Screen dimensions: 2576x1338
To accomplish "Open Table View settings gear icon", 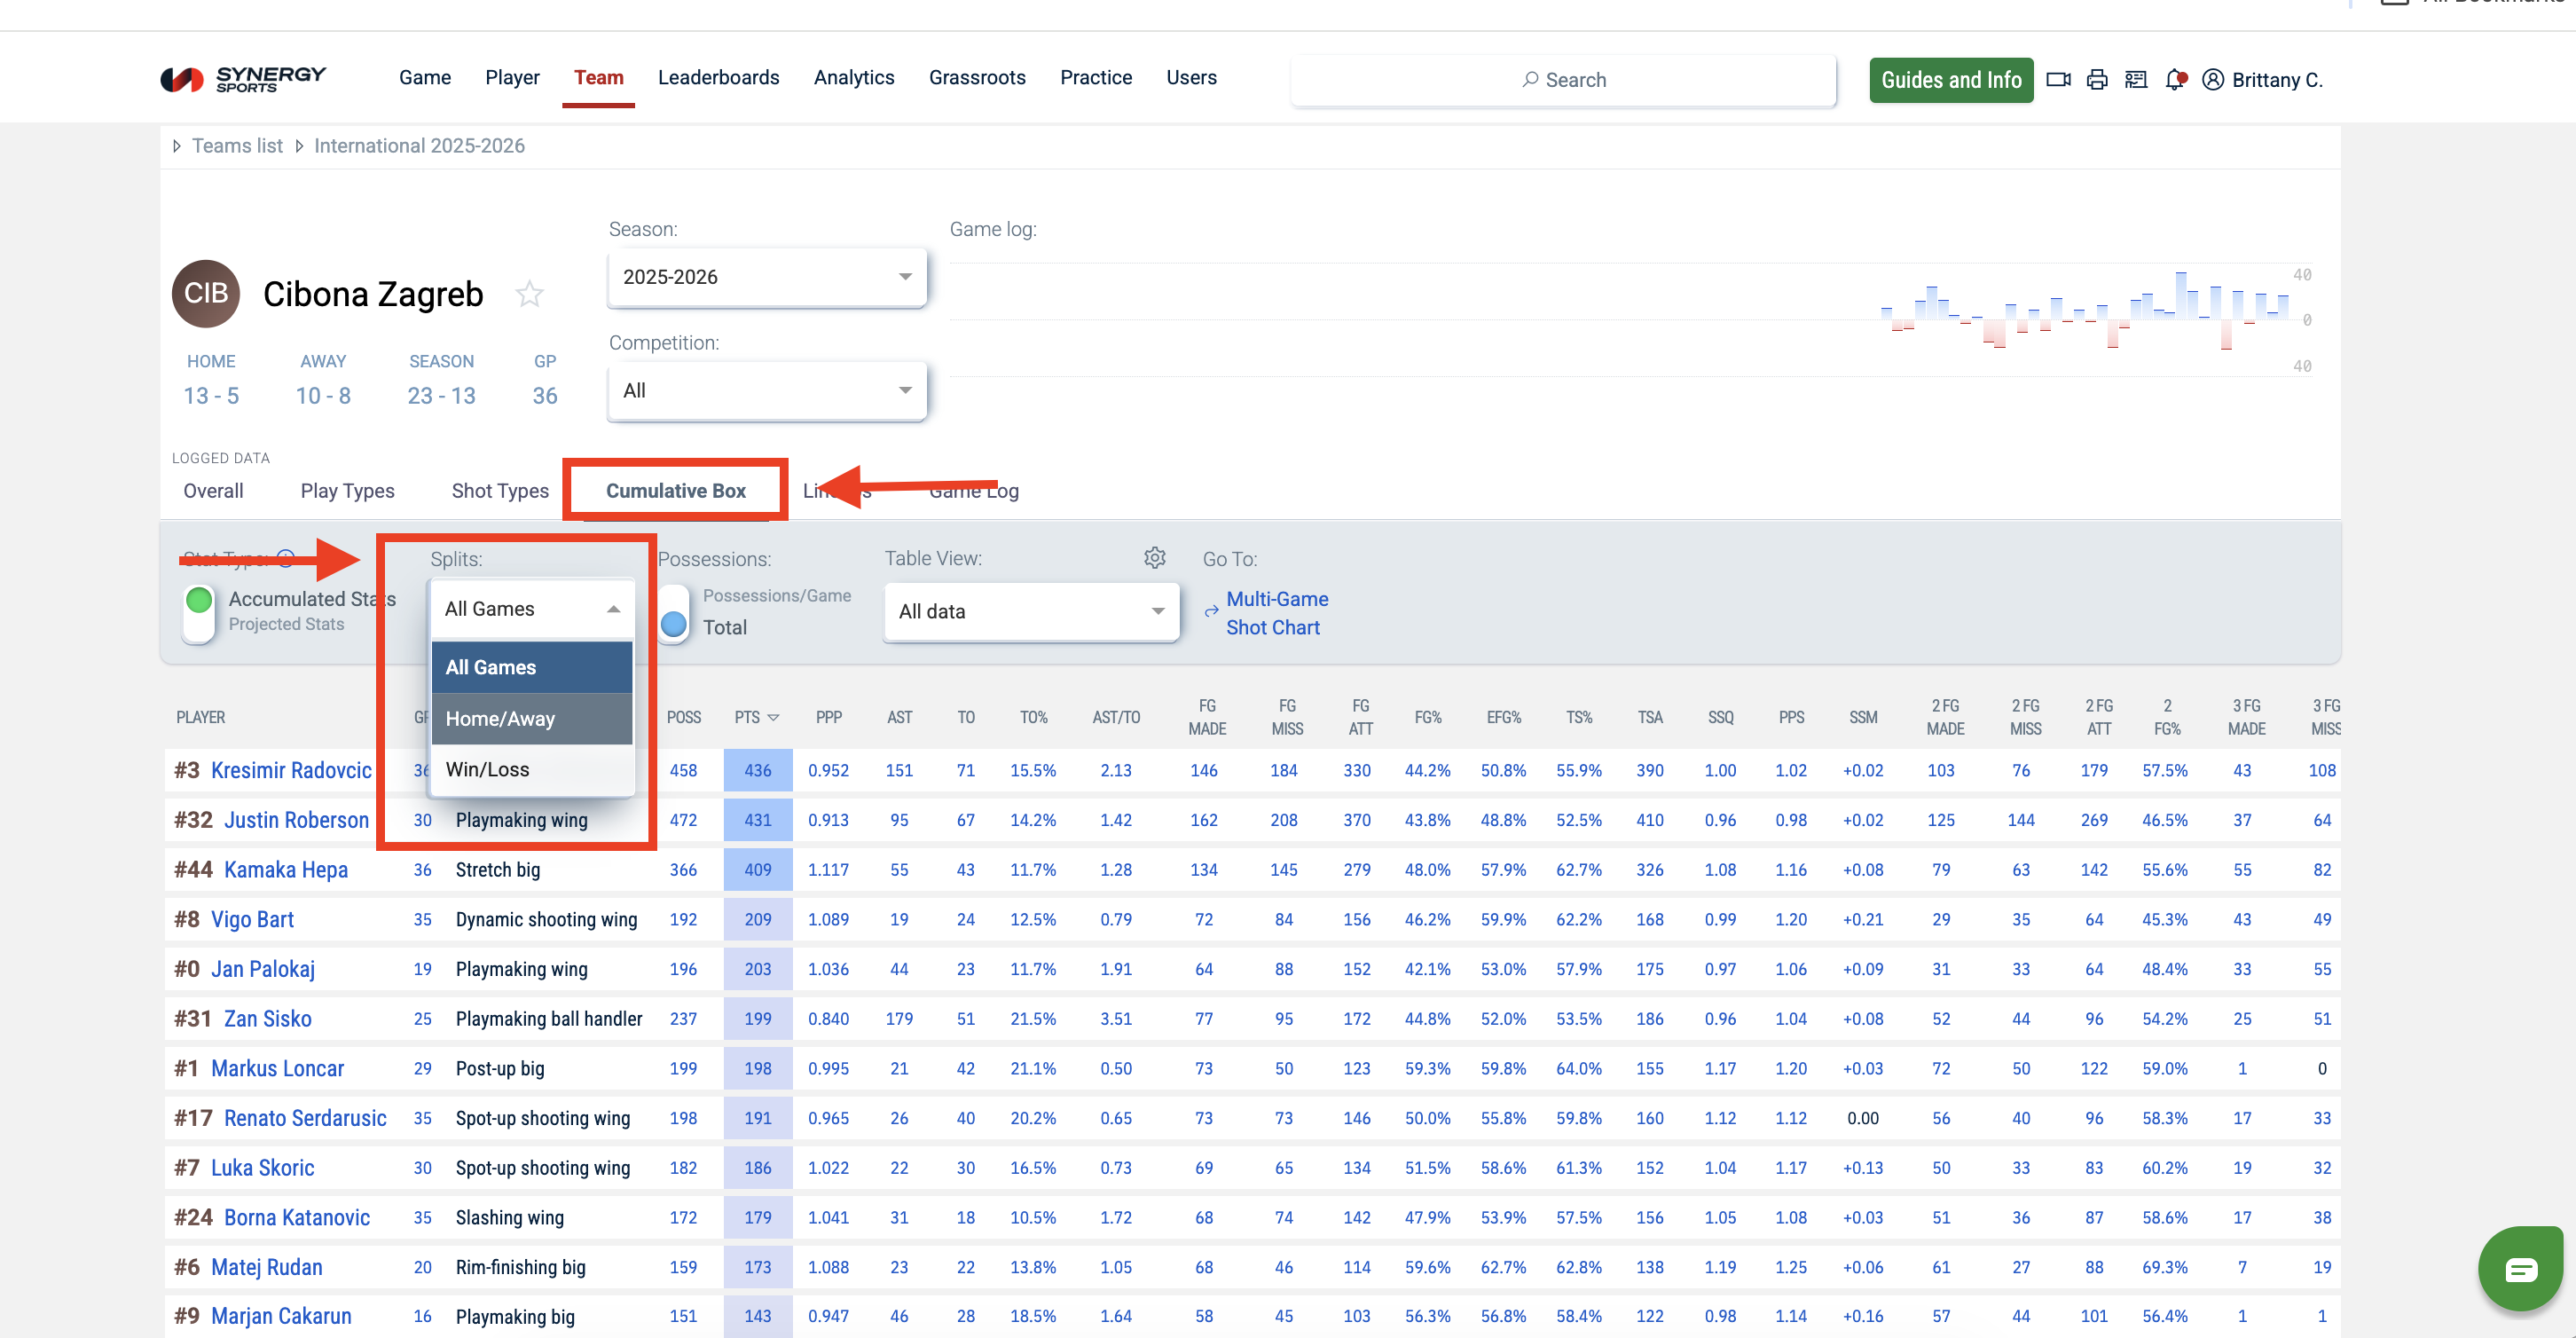I will (1155, 558).
